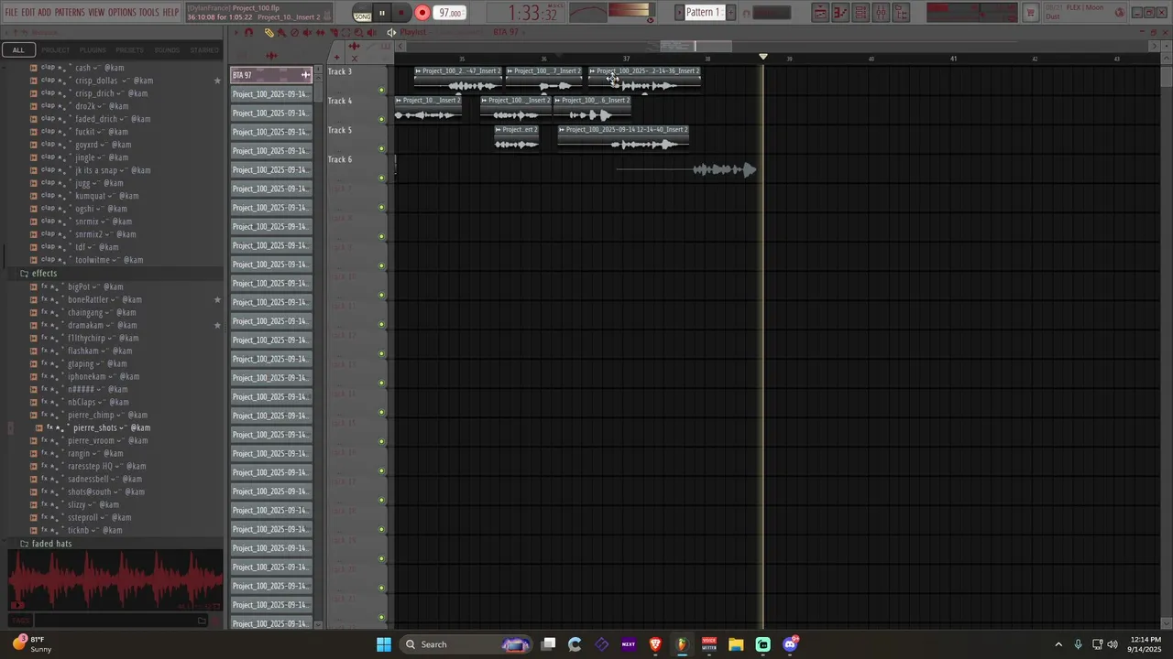This screenshot has height=659, width=1173.
Task: Select BTA 97 in the picker panel
Action: click(271, 75)
